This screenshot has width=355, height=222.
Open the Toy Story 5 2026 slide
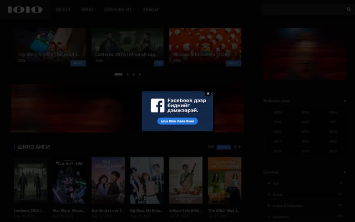click(x=50, y=47)
